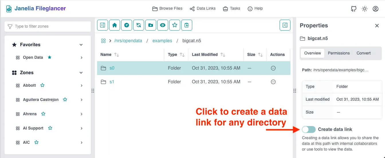Collapse the Zones section
385x158 pixels.
[81, 73]
